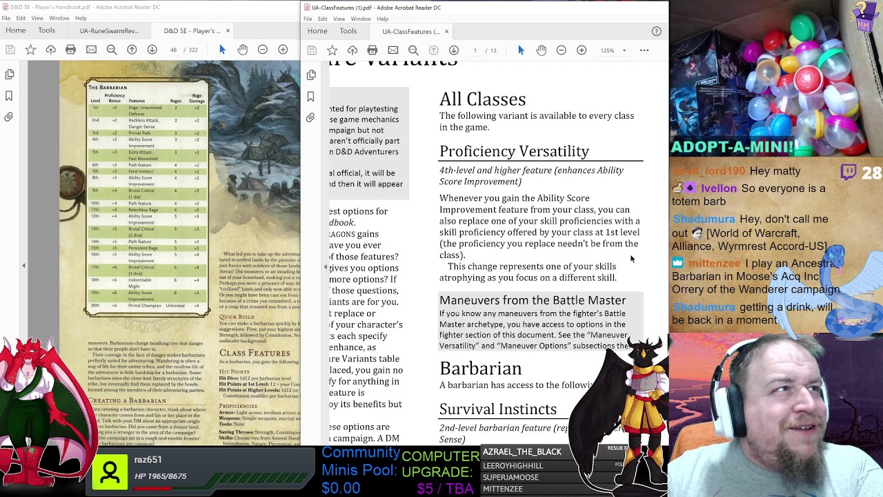The width and height of the screenshot is (883, 497).
Task: Open Help menu in UA-ClassFeatures window
Action: pos(382,19)
